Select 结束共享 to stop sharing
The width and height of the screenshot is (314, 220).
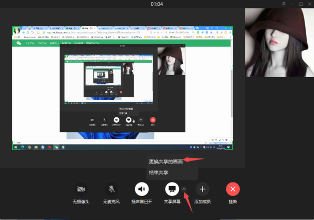[x=159, y=173]
